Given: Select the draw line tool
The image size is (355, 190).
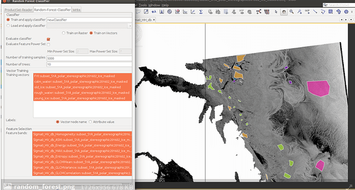Looking at the screenshot, I should [x=315, y=12].
